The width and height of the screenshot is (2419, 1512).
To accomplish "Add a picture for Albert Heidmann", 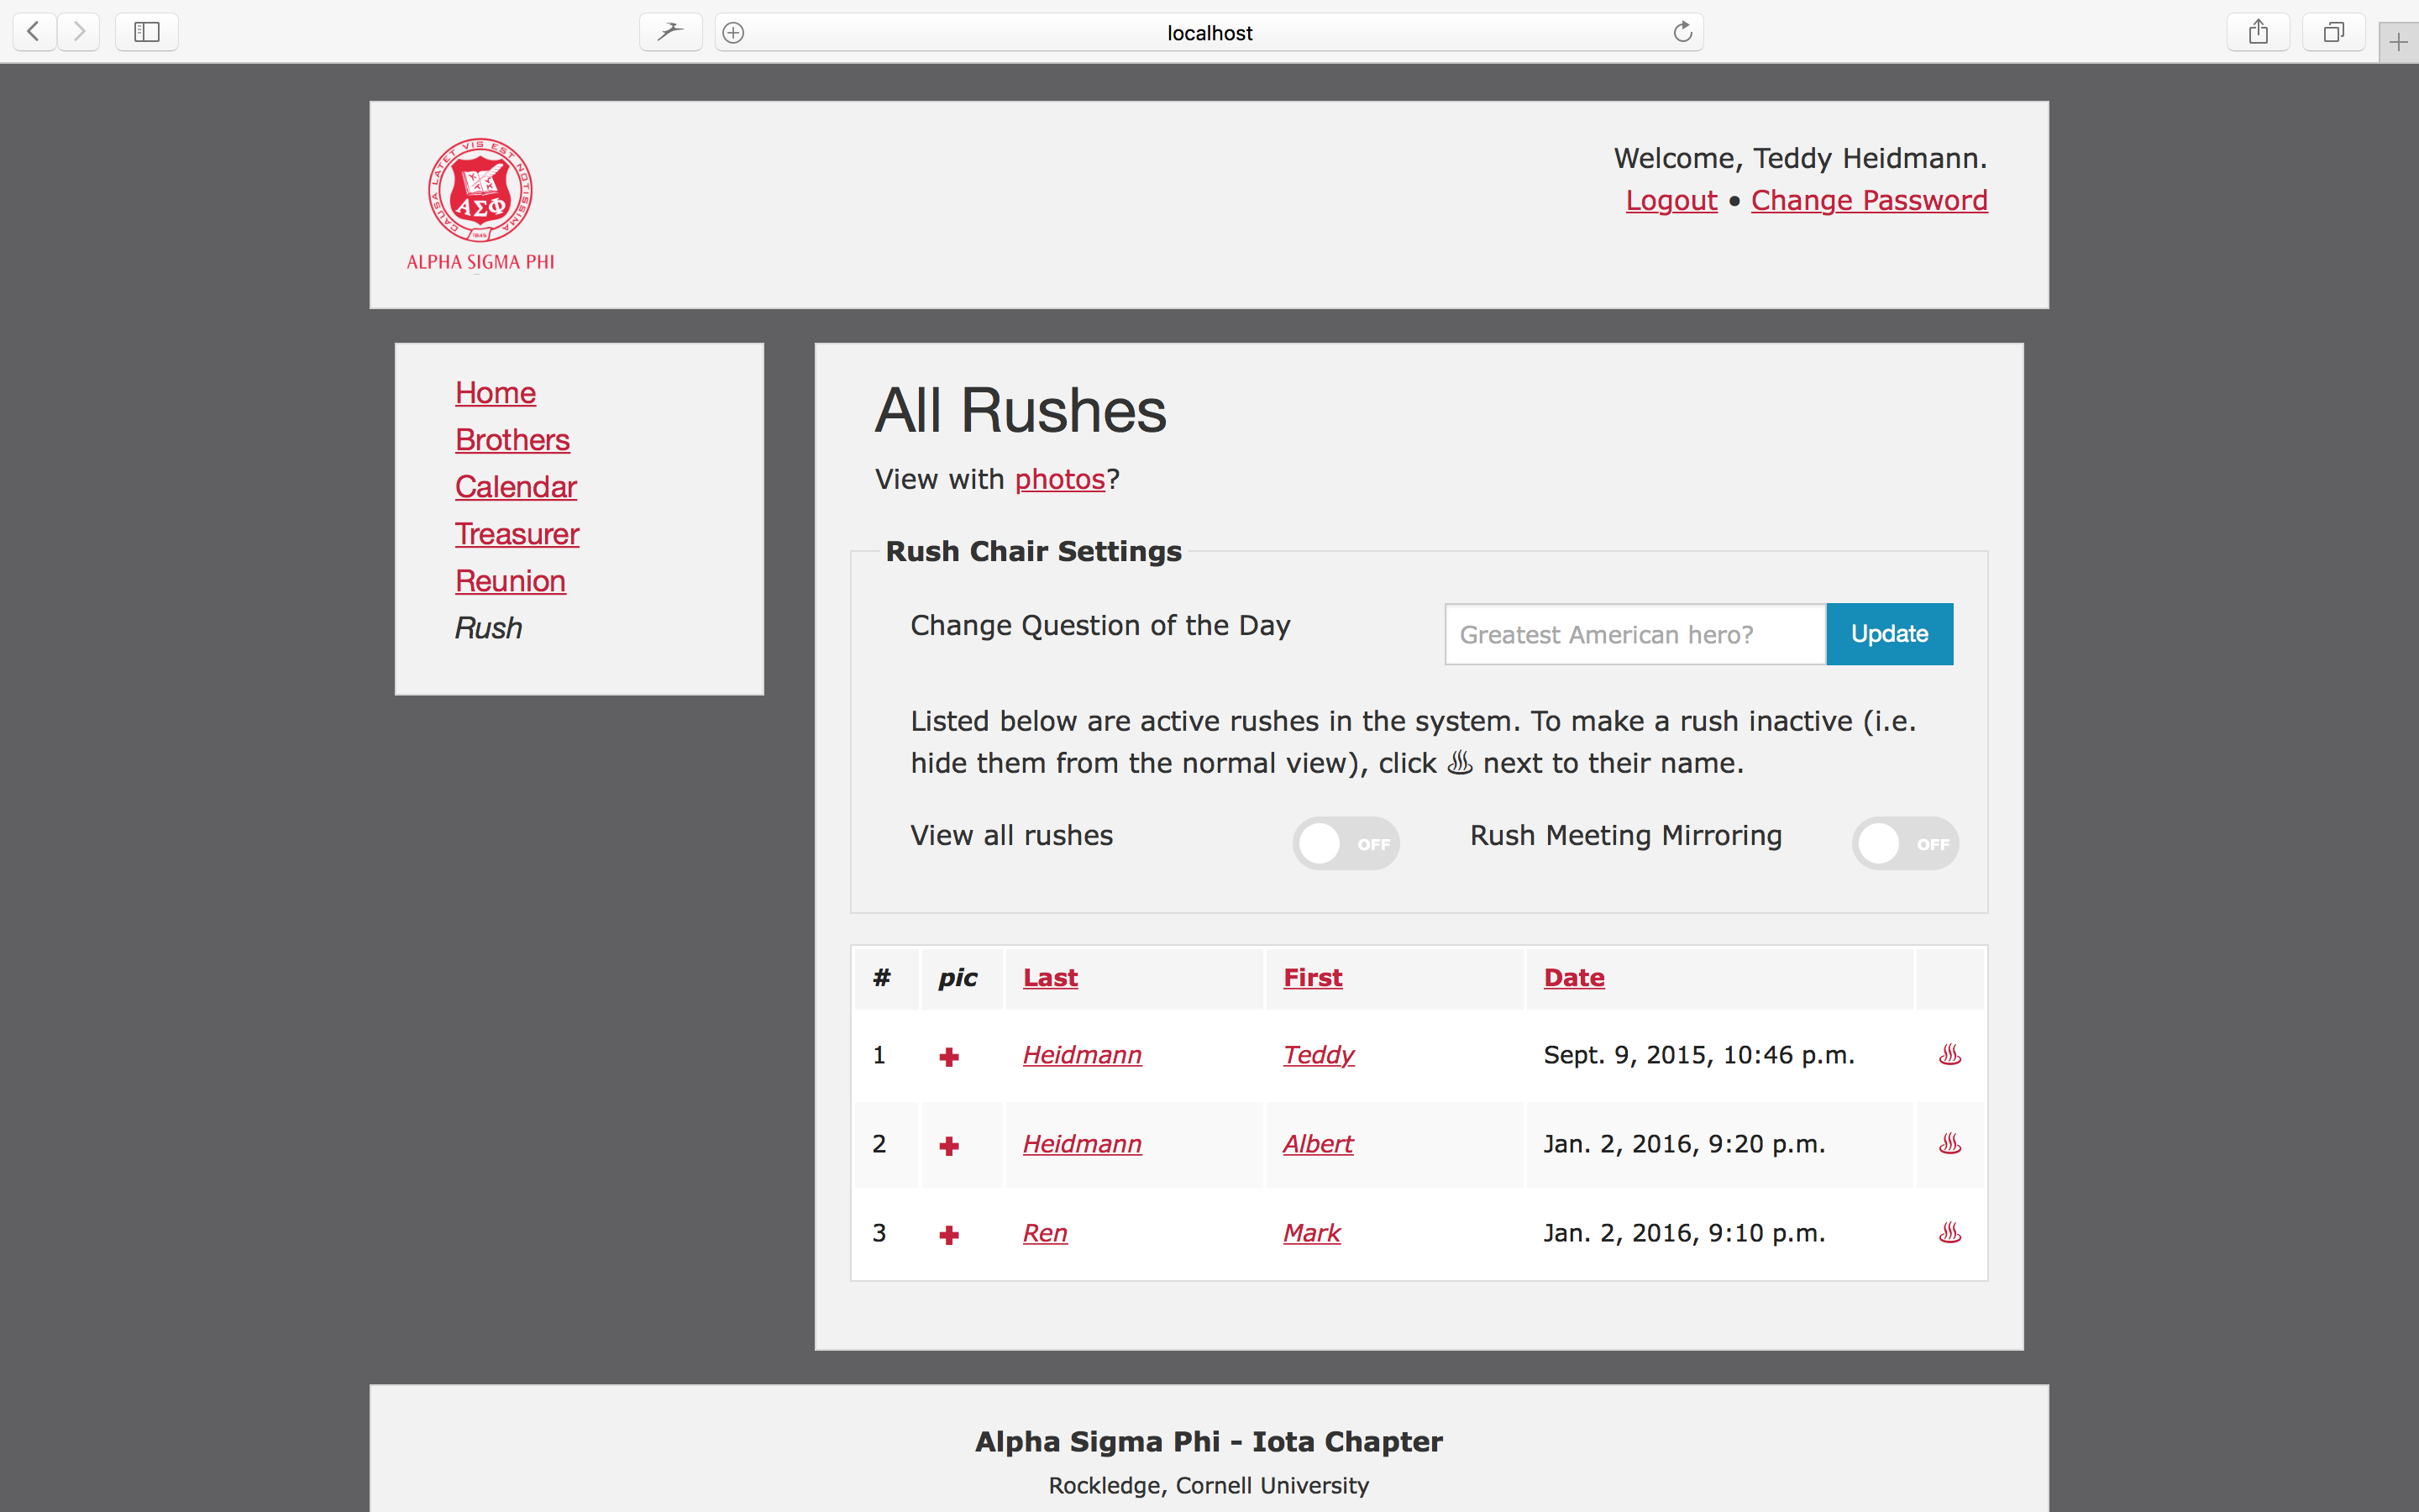I will tap(948, 1146).
